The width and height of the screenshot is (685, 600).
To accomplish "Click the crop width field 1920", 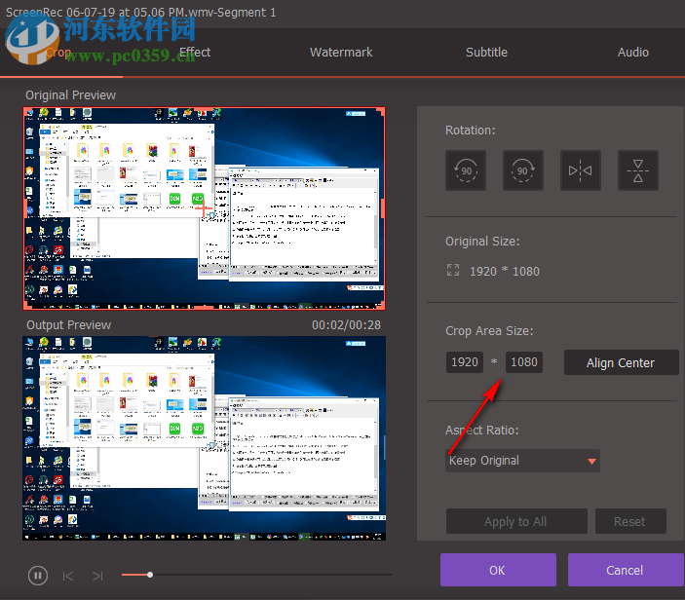I will (465, 362).
